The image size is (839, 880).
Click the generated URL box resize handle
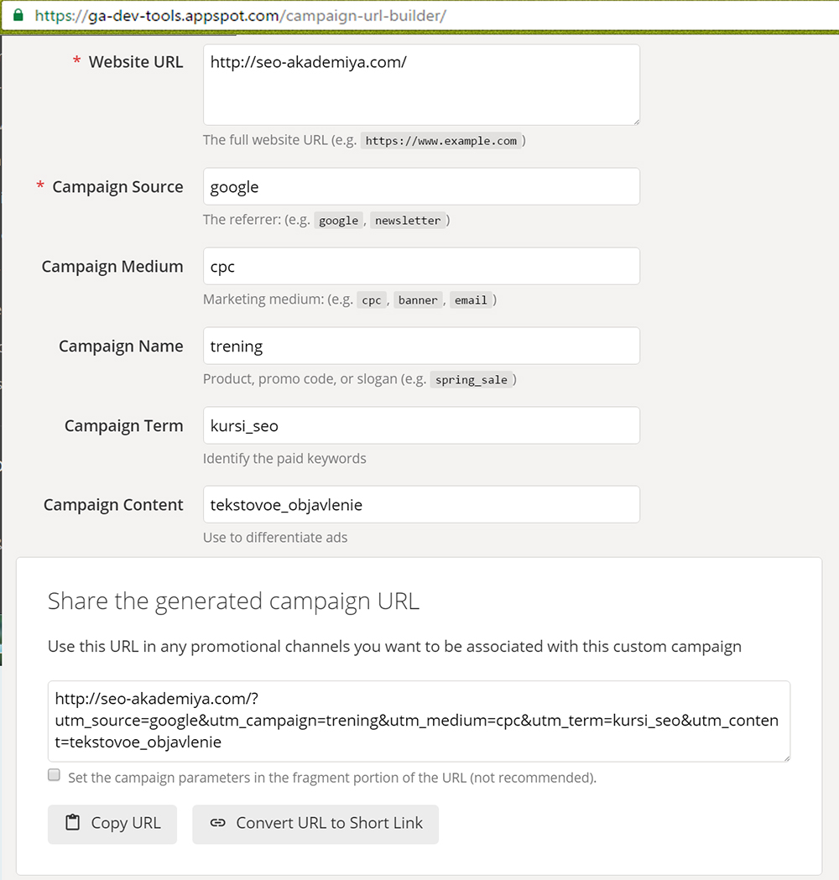point(785,758)
